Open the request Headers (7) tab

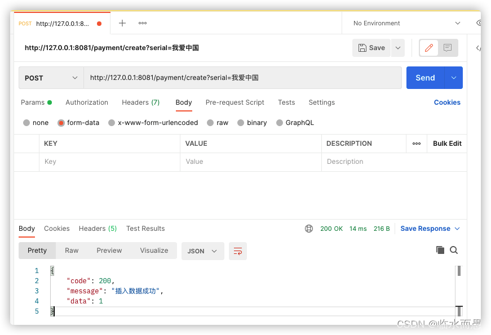(140, 102)
